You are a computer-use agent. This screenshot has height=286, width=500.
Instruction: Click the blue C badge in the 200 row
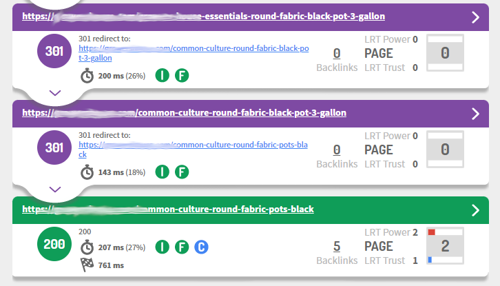pyautogui.click(x=200, y=247)
